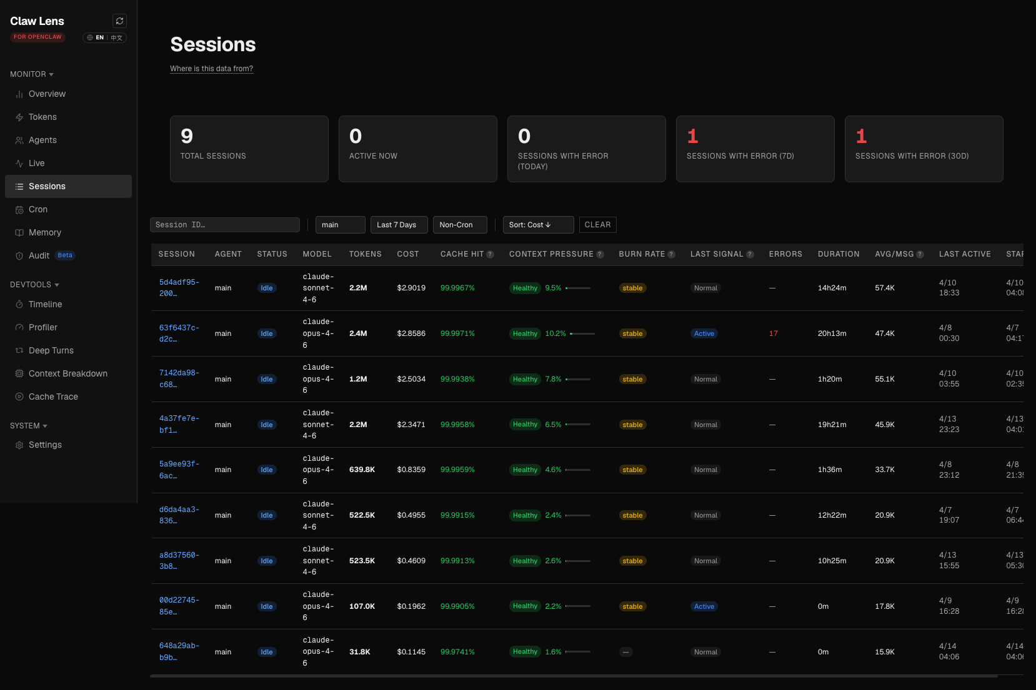Click help icon next to Context Pressure header
1036x690 pixels.
(600, 255)
